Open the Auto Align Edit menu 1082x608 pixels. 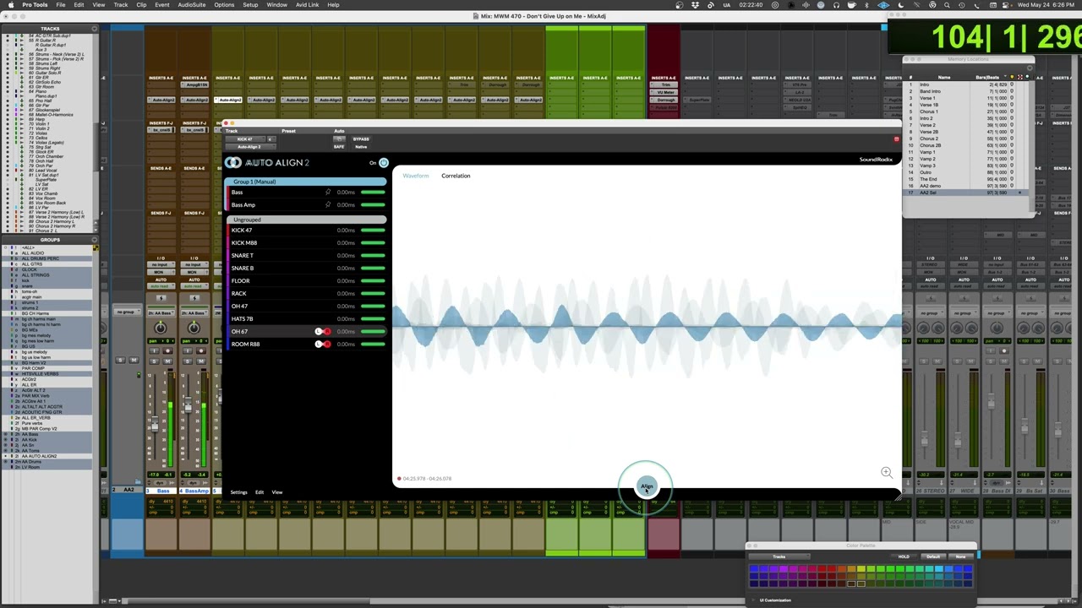[x=260, y=492]
